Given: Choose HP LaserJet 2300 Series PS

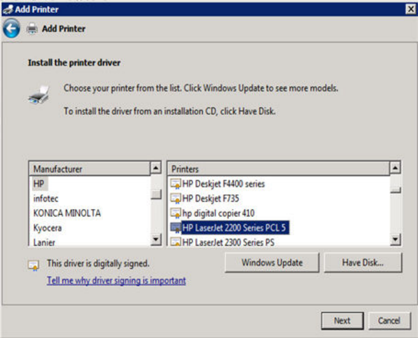Looking at the screenshot, I should point(228,242).
